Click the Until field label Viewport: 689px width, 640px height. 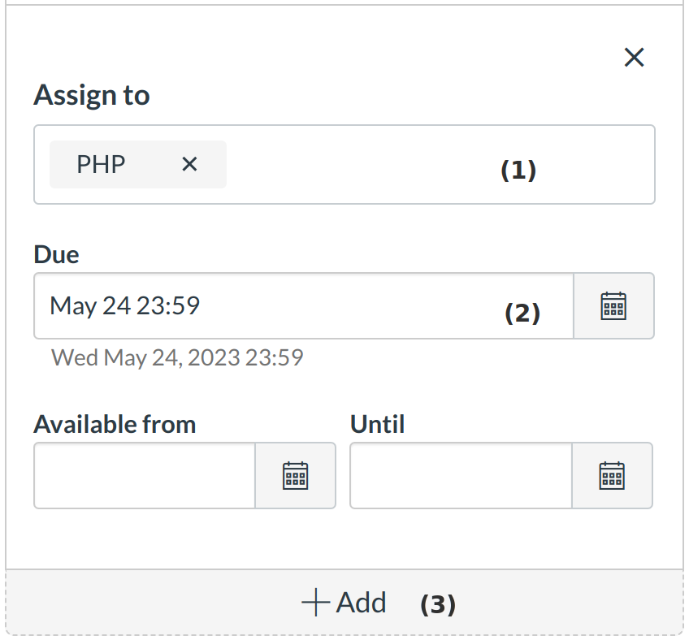[377, 424]
